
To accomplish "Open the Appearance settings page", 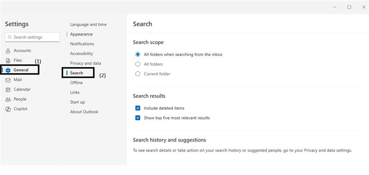I will 81,34.
